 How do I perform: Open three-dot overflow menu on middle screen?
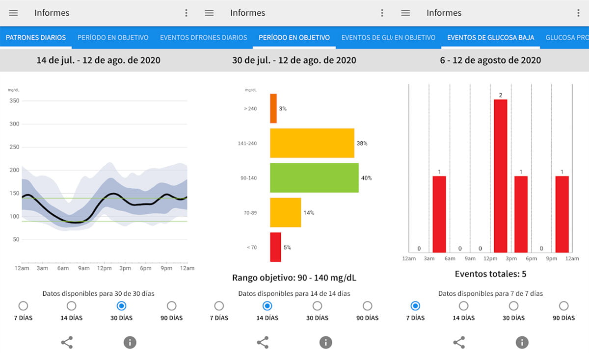coord(382,13)
